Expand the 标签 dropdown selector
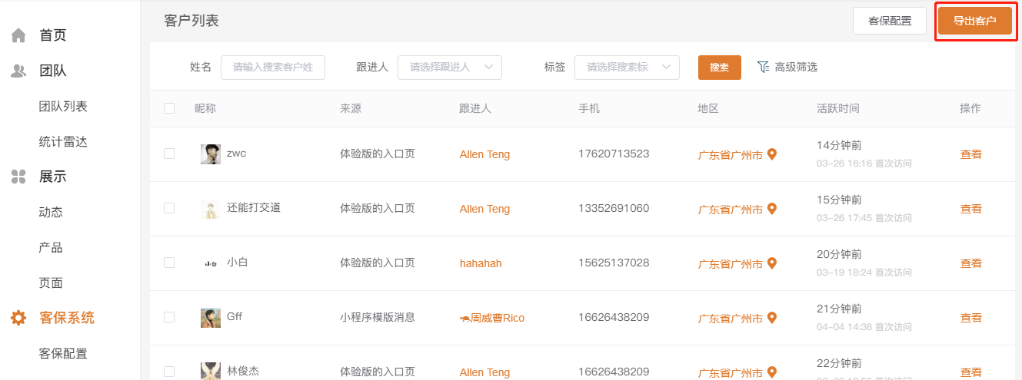The width and height of the screenshot is (1022, 380). tap(627, 68)
